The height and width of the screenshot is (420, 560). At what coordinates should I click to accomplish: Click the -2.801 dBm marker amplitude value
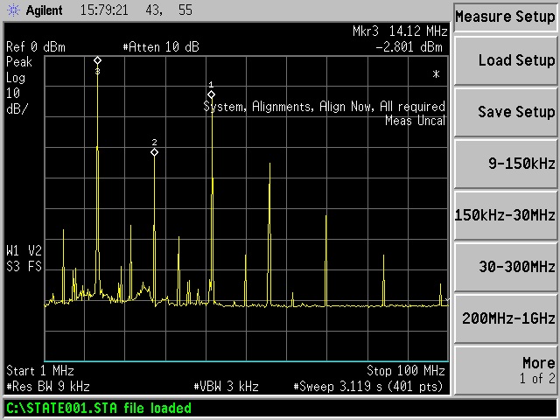click(x=409, y=46)
